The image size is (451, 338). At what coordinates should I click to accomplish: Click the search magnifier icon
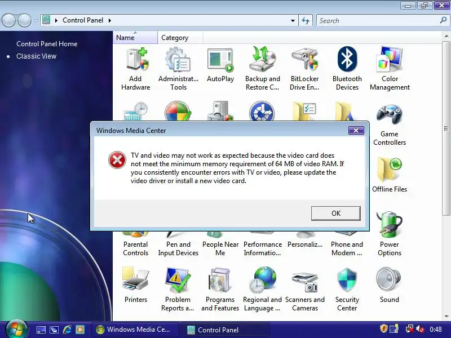point(443,20)
